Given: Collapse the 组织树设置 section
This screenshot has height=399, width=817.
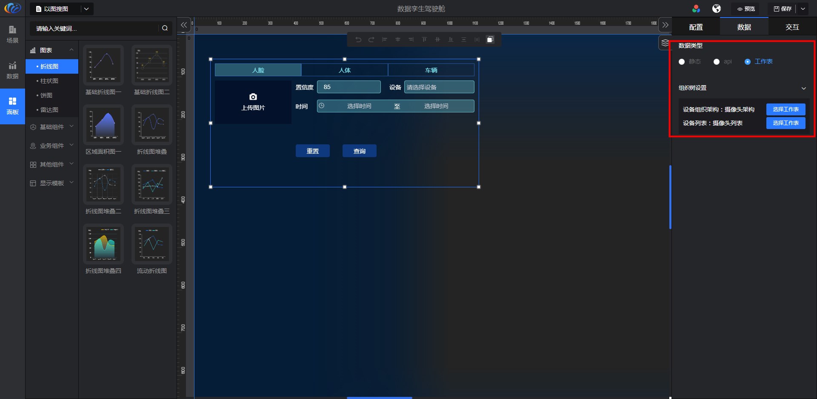Looking at the screenshot, I should point(803,88).
